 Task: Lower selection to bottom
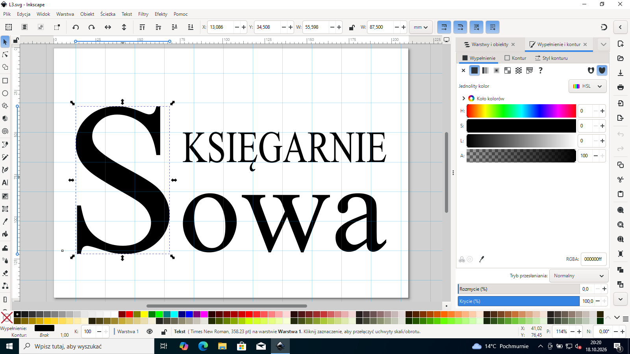(x=191, y=27)
